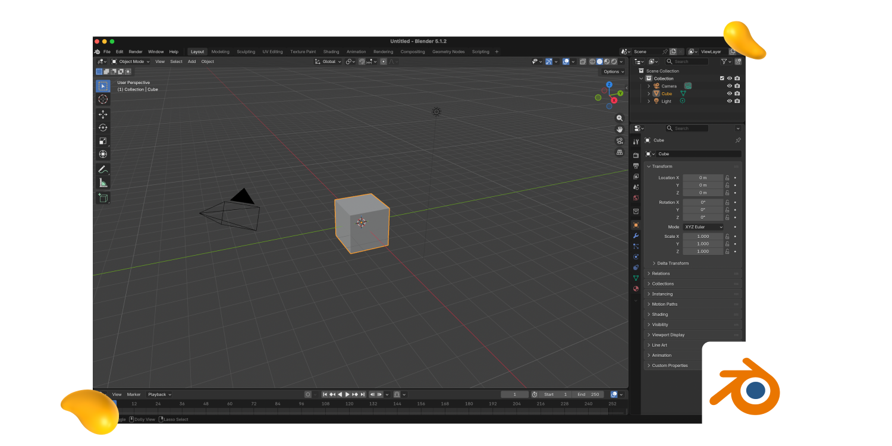Click the new collection icon in outliner
This screenshot has width=892, height=446.
[x=738, y=61]
